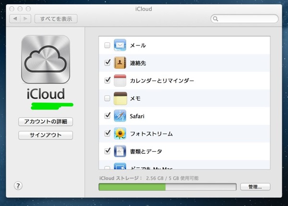Uncheck the 連絡先 checkbox
This screenshot has height=206, width=288.
(x=107, y=63)
